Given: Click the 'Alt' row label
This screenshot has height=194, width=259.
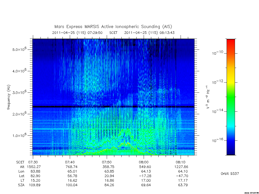Looking at the screenshot, I should pyautogui.click(x=22, y=167).
